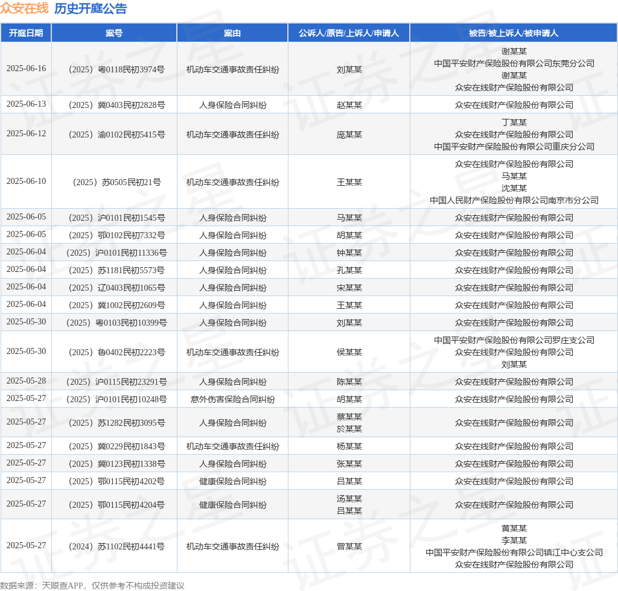Click plaintiff 蔡某某
The height and width of the screenshot is (591, 618).
(349, 417)
